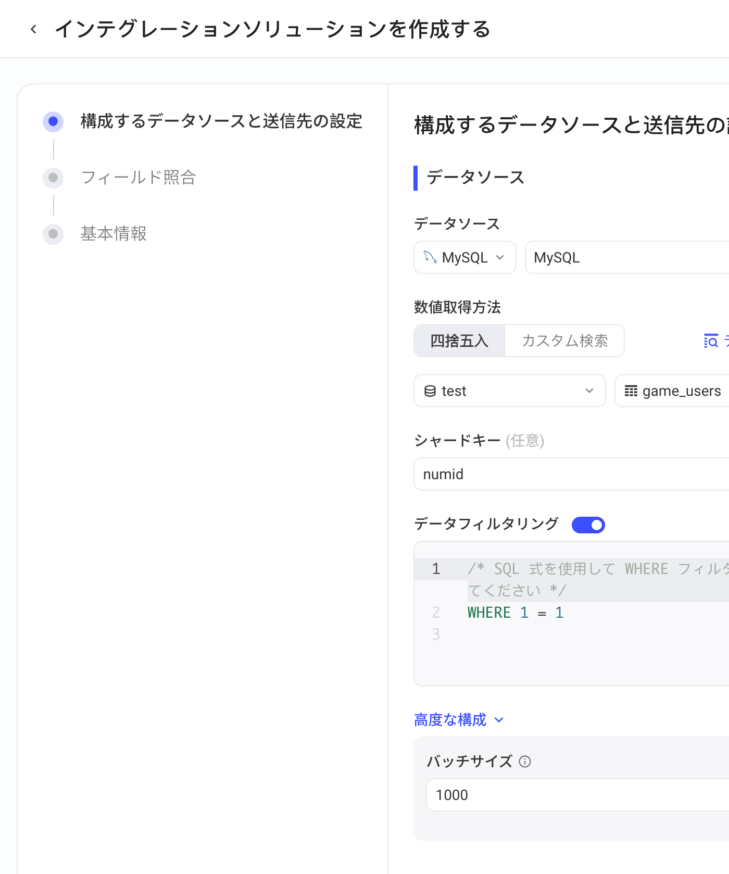
Task: Click the WHERE 1 = 1 line in SQL editor
Action: point(516,613)
